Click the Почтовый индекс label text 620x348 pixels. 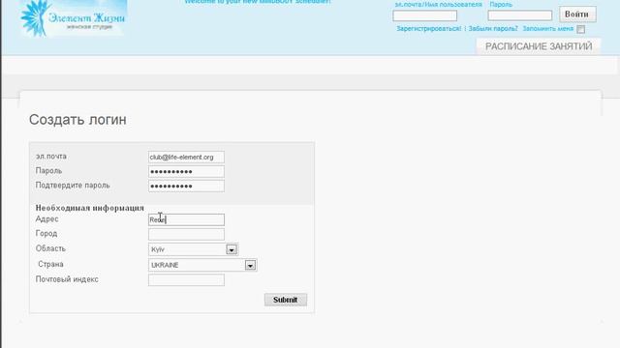(x=67, y=279)
